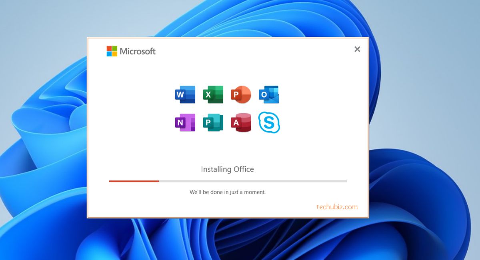Click the Word app icon
480x260 pixels.
click(185, 95)
